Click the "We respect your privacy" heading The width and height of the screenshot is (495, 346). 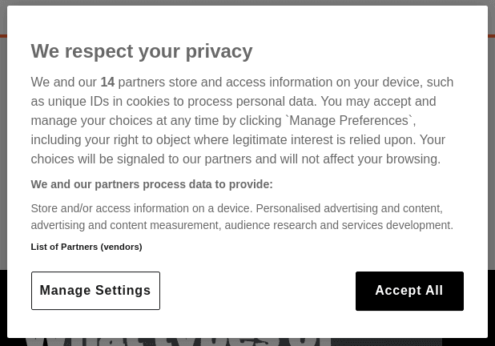pos(142,51)
